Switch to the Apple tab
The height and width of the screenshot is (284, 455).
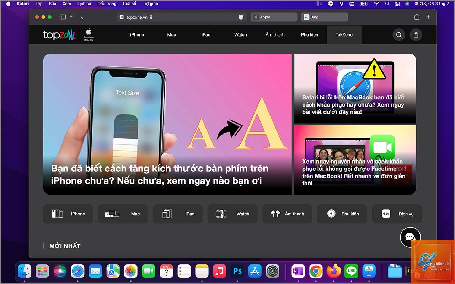coord(274,17)
